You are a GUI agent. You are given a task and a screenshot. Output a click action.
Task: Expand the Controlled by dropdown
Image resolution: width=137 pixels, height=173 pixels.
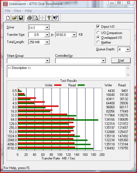pyautogui.click(x=103, y=61)
